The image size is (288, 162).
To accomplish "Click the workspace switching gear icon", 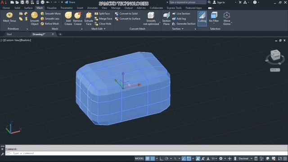I will 221,158.
